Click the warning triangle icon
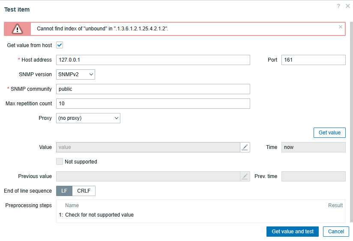This screenshot has height=241, width=353. 17,29
